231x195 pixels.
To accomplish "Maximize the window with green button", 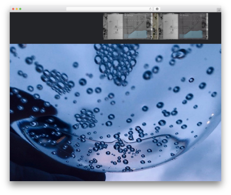I will click(x=20, y=9).
